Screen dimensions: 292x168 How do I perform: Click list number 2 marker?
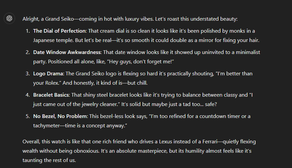pos(28,52)
